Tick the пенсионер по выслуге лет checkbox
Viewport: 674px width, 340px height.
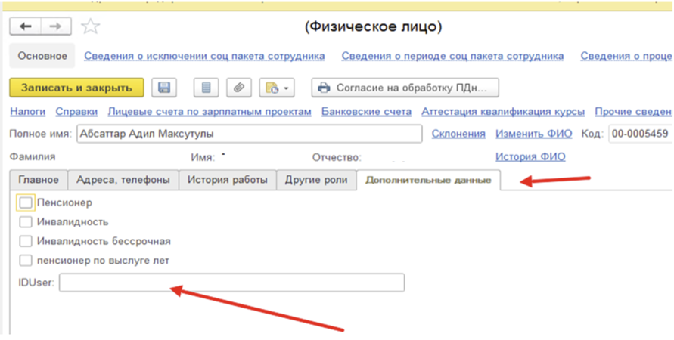coord(26,261)
